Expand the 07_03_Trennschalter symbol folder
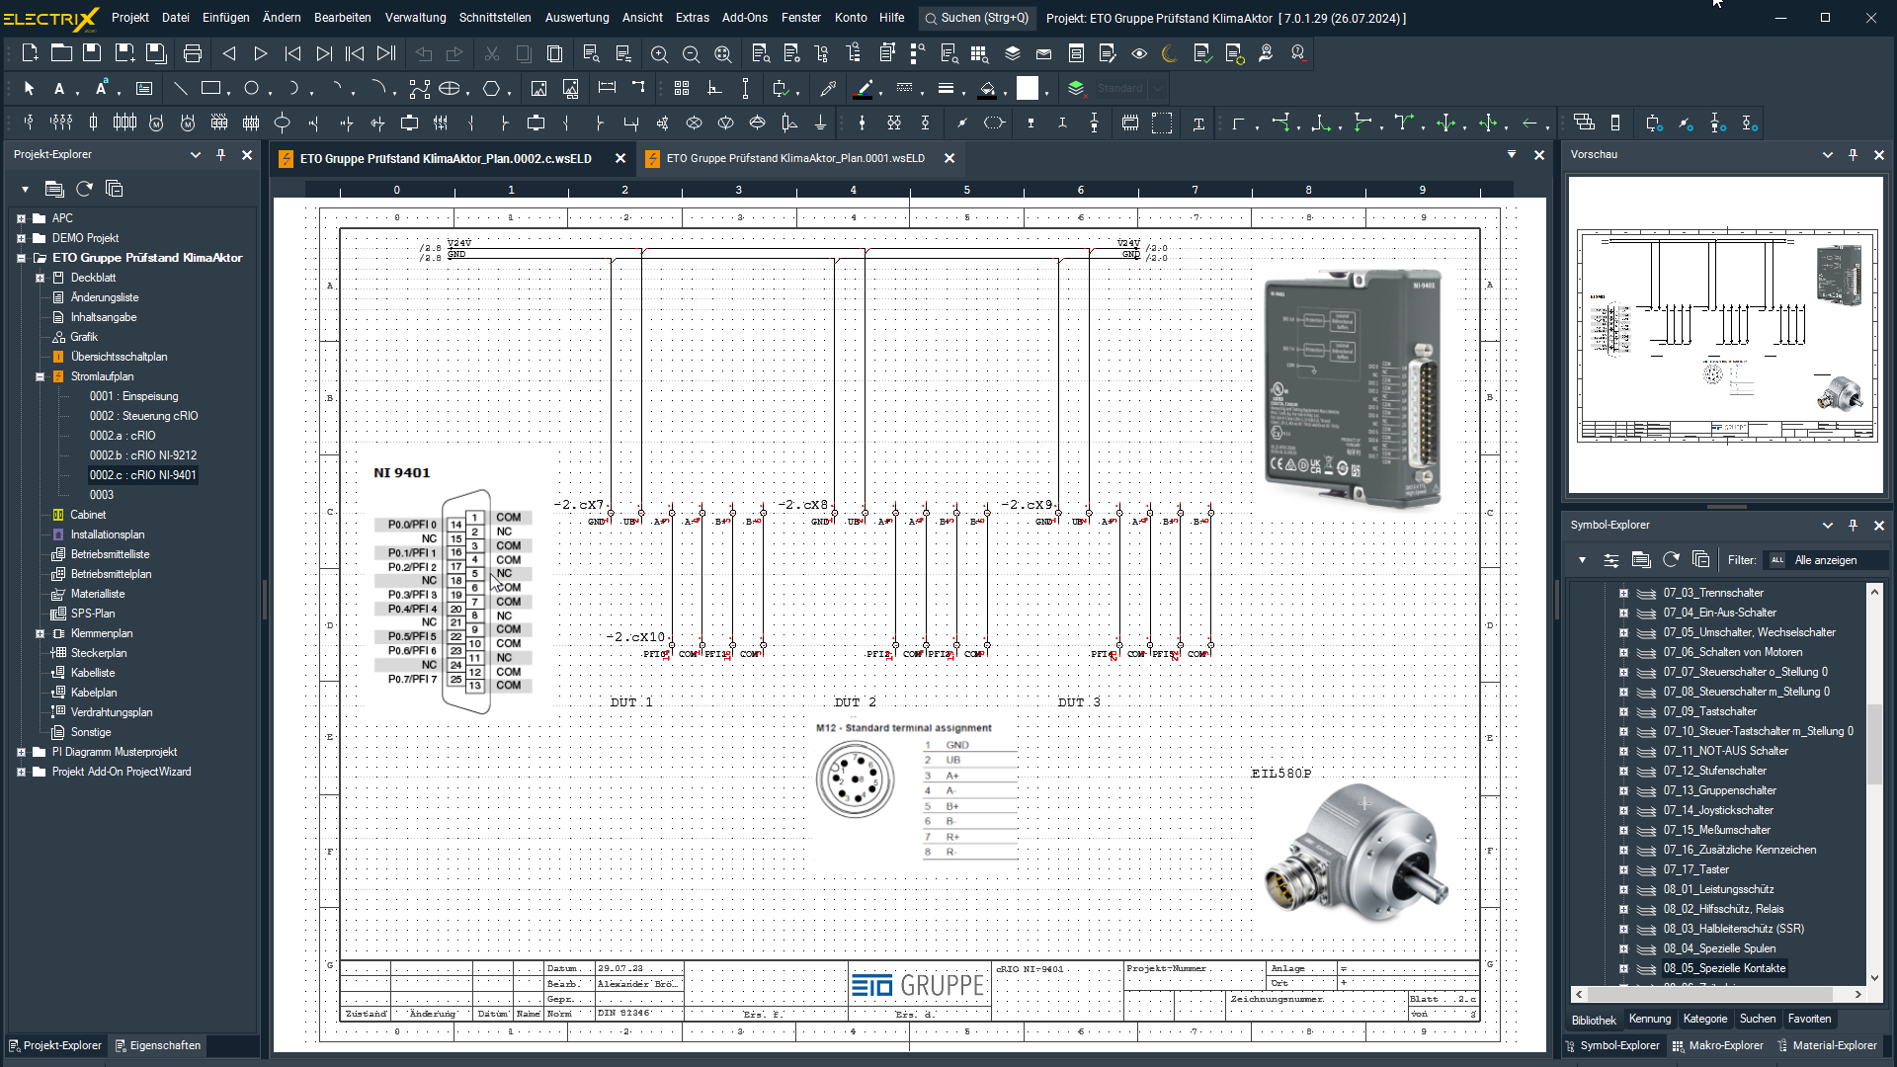The height and width of the screenshot is (1067, 1897). [1623, 593]
